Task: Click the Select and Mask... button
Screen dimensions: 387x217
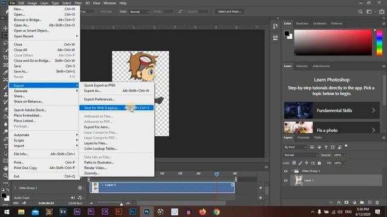Action: click(230, 11)
